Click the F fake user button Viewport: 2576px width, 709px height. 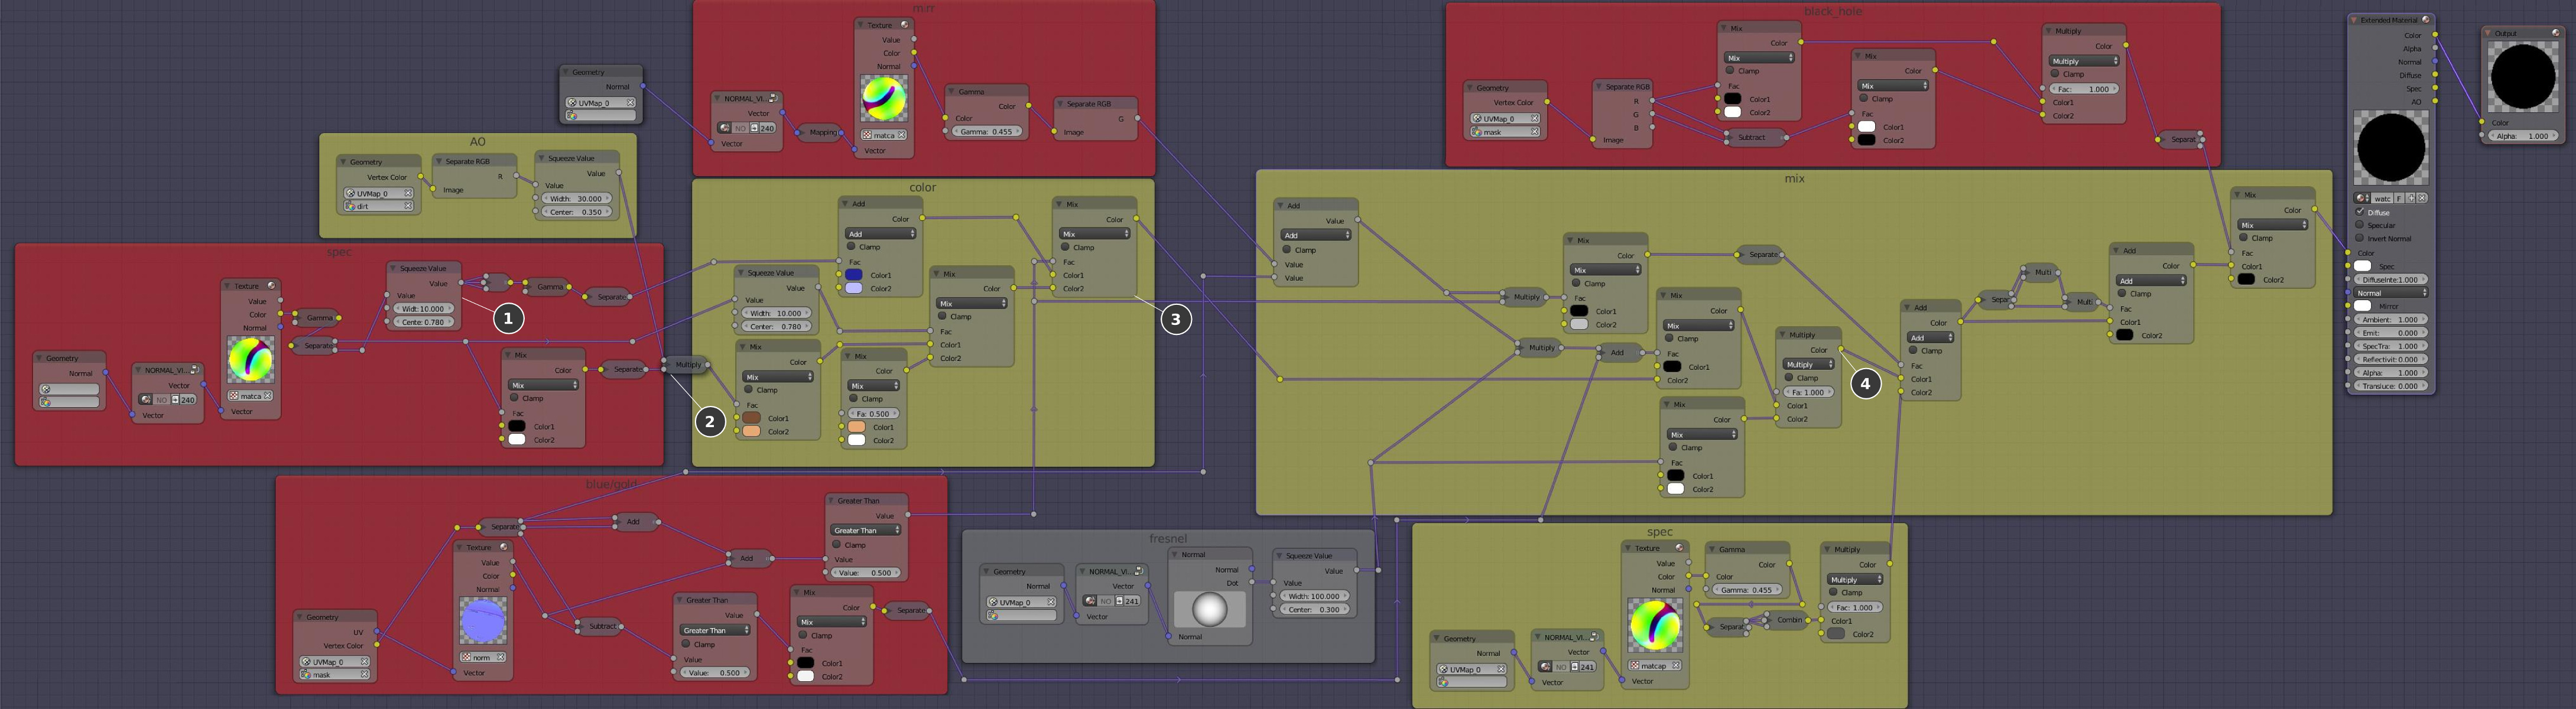(x=2399, y=198)
